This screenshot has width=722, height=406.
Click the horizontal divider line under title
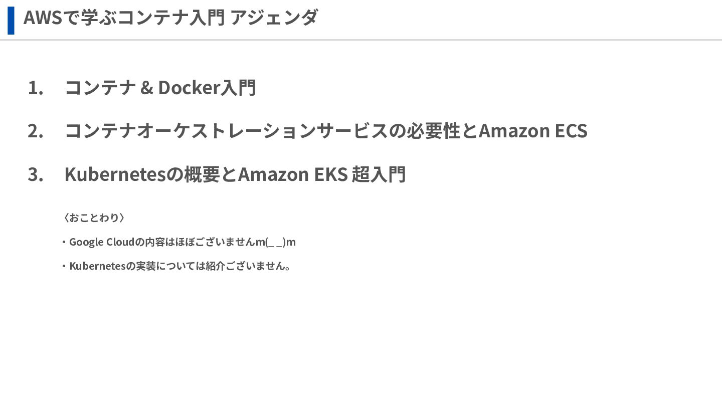point(361,40)
